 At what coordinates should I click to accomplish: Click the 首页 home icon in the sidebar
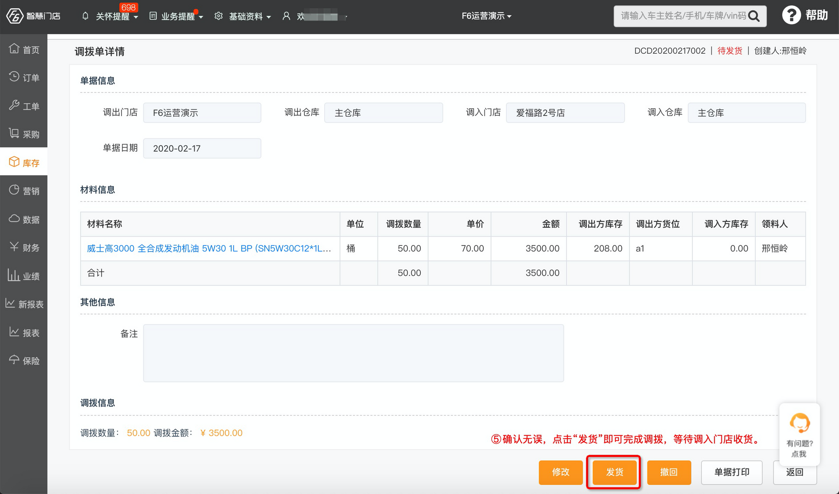point(14,49)
